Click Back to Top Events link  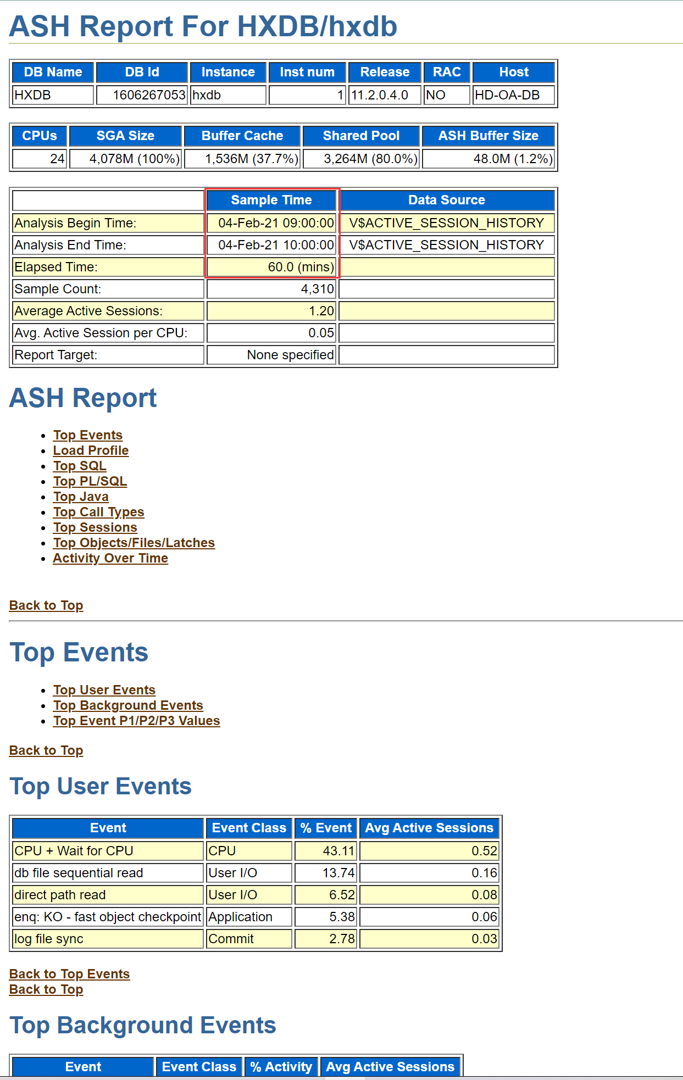pyautogui.click(x=69, y=974)
